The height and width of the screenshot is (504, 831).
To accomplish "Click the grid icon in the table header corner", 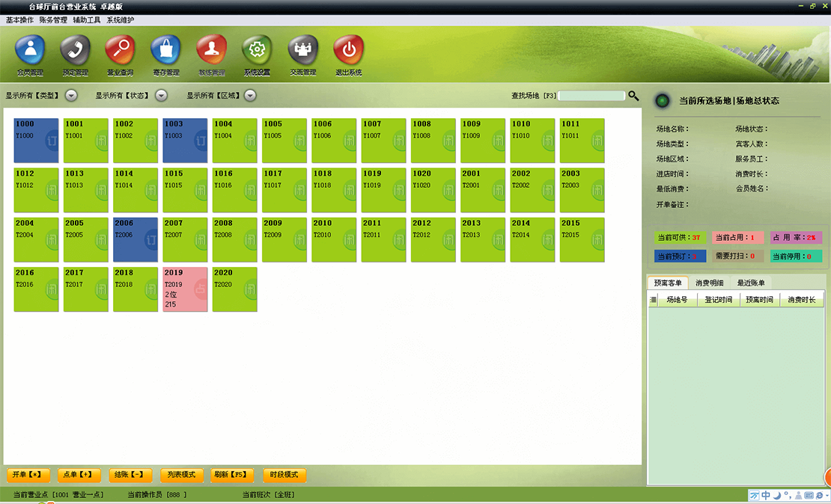I will point(653,300).
